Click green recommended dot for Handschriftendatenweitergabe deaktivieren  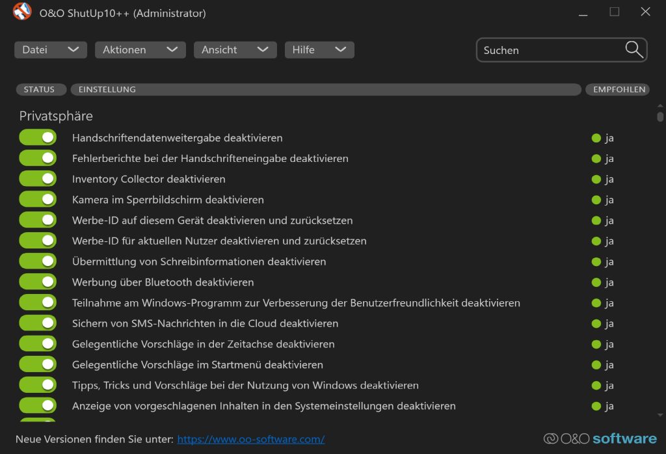point(596,138)
